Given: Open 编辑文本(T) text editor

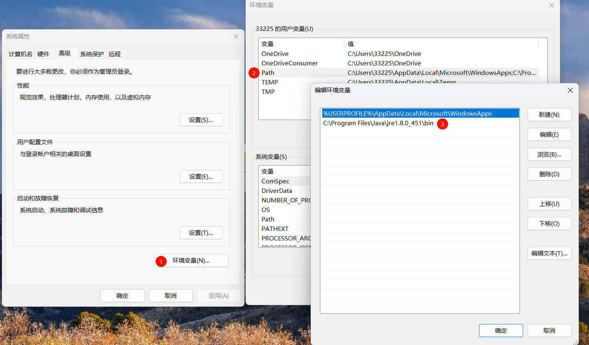Looking at the screenshot, I should tap(549, 254).
